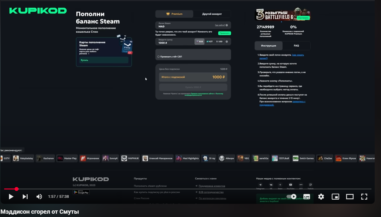381x217 pixels.
Task: Open Kachanov channel chip
Action: (x=45, y=158)
